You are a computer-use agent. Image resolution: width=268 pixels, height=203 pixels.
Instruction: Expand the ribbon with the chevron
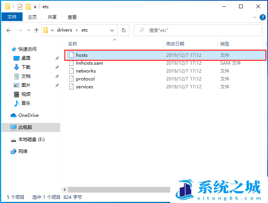pos(254,17)
